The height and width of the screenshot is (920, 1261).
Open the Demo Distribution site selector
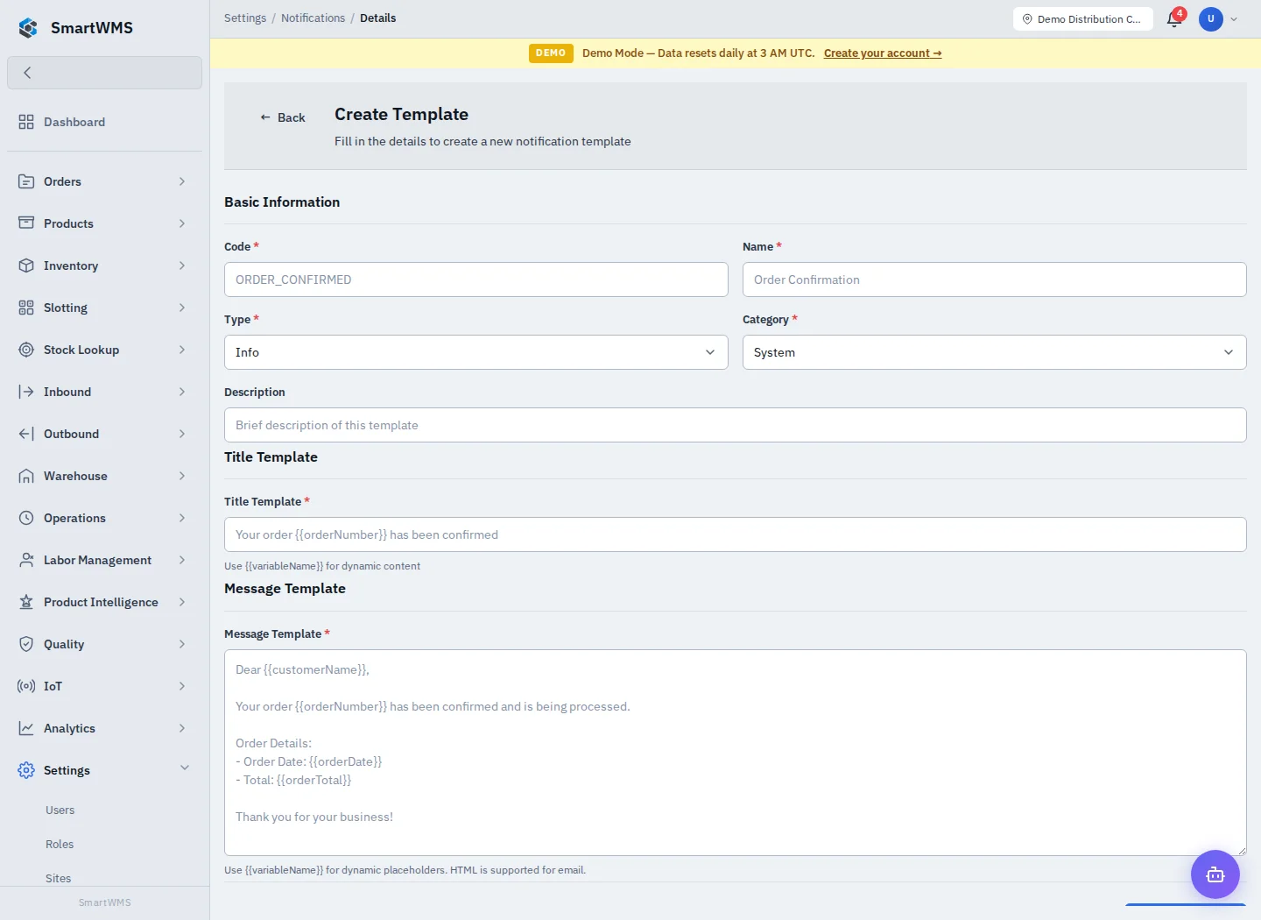pyautogui.click(x=1082, y=18)
